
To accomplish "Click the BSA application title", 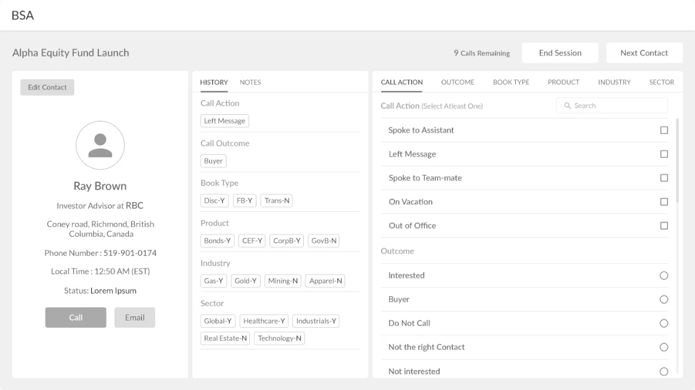I will pos(23,16).
